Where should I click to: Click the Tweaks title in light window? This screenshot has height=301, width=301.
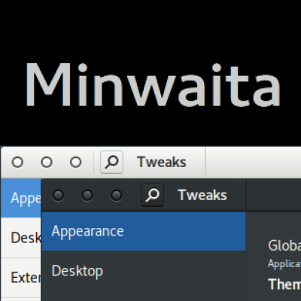(162, 162)
